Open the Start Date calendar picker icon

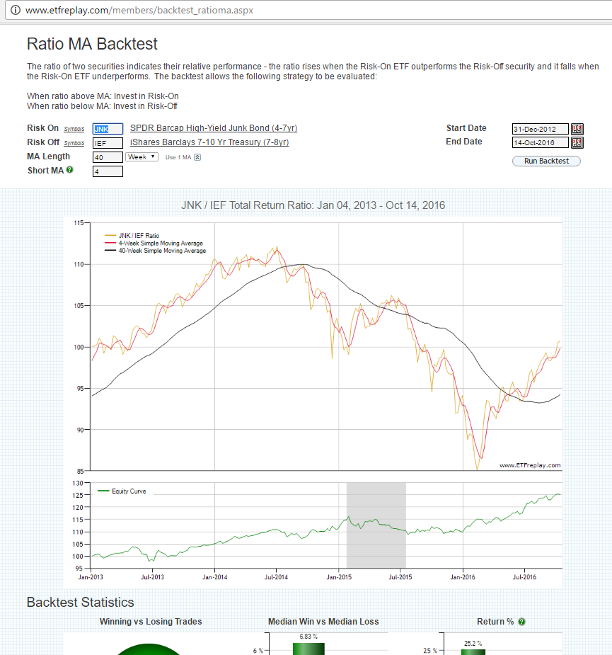pyautogui.click(x=577, y=129)
